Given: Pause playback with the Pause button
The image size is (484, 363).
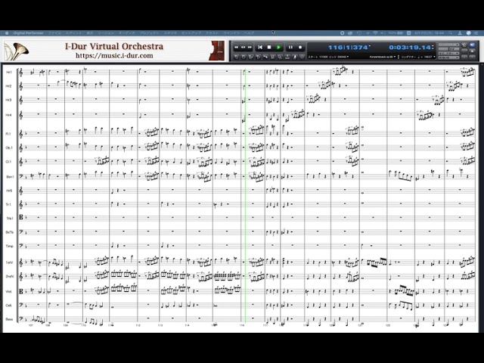Looking at the screenshot, I should 290,47.
